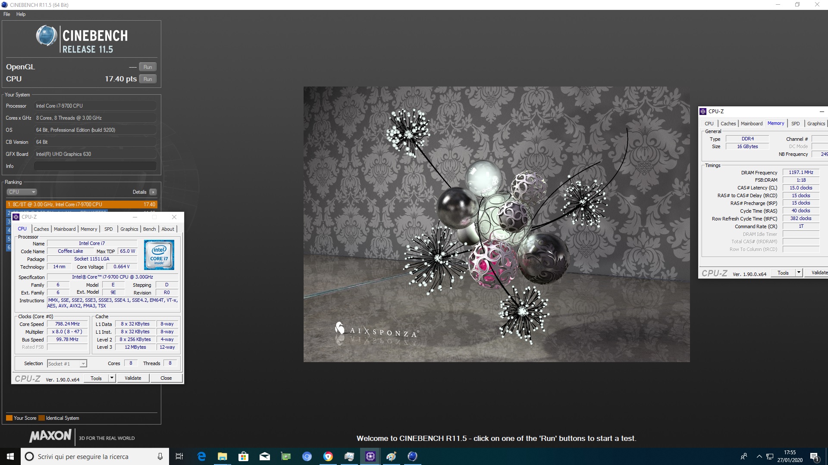Open Task View from taskbar
The width and height of the screenshot is (828, 465).
click(x=179, y=456)
